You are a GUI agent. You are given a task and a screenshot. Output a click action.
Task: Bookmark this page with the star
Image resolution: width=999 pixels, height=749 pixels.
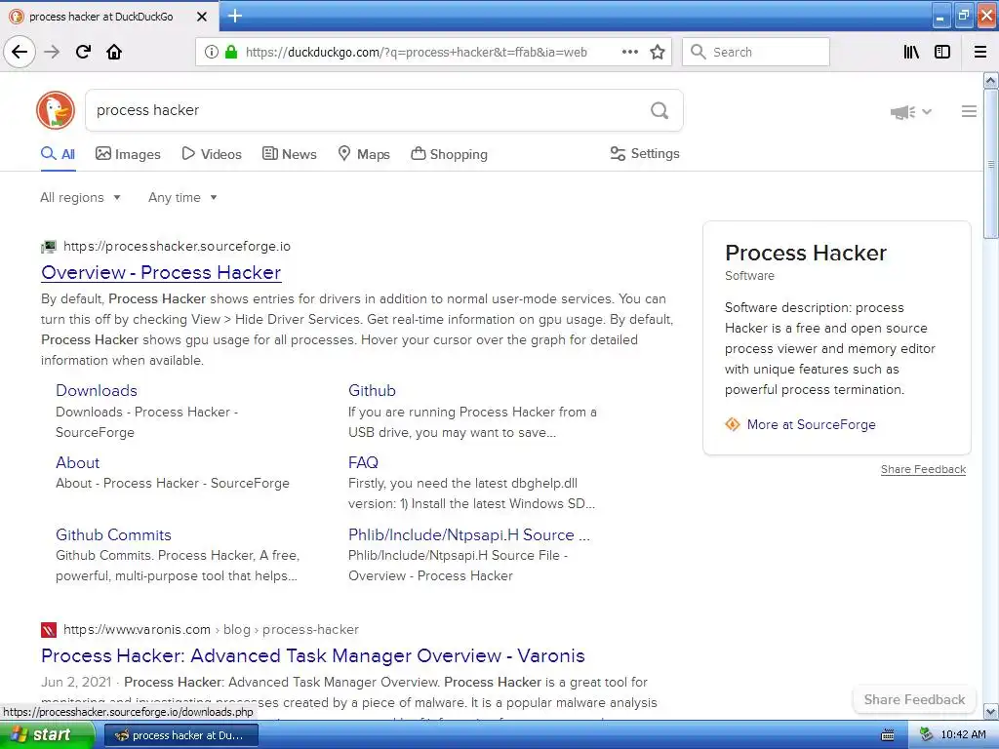click(x=658, y=53)
